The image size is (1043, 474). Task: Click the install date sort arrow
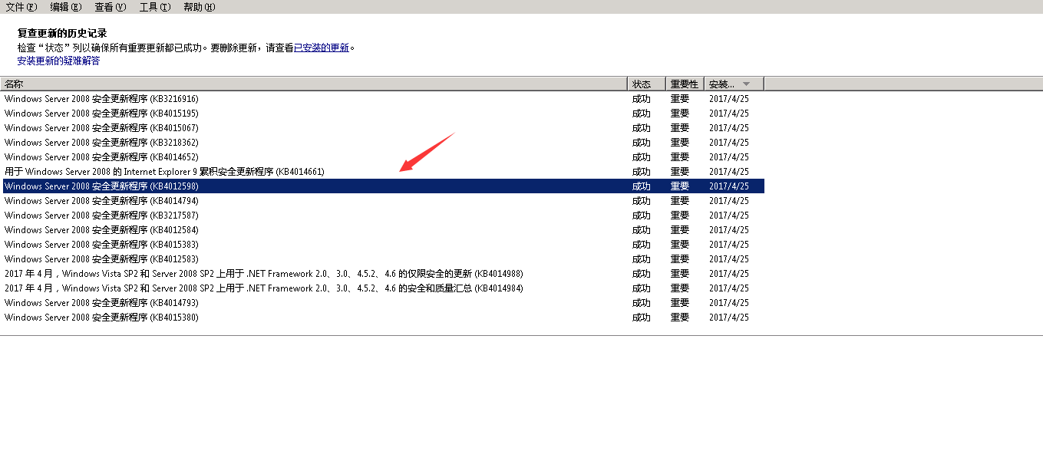[747, 84]
